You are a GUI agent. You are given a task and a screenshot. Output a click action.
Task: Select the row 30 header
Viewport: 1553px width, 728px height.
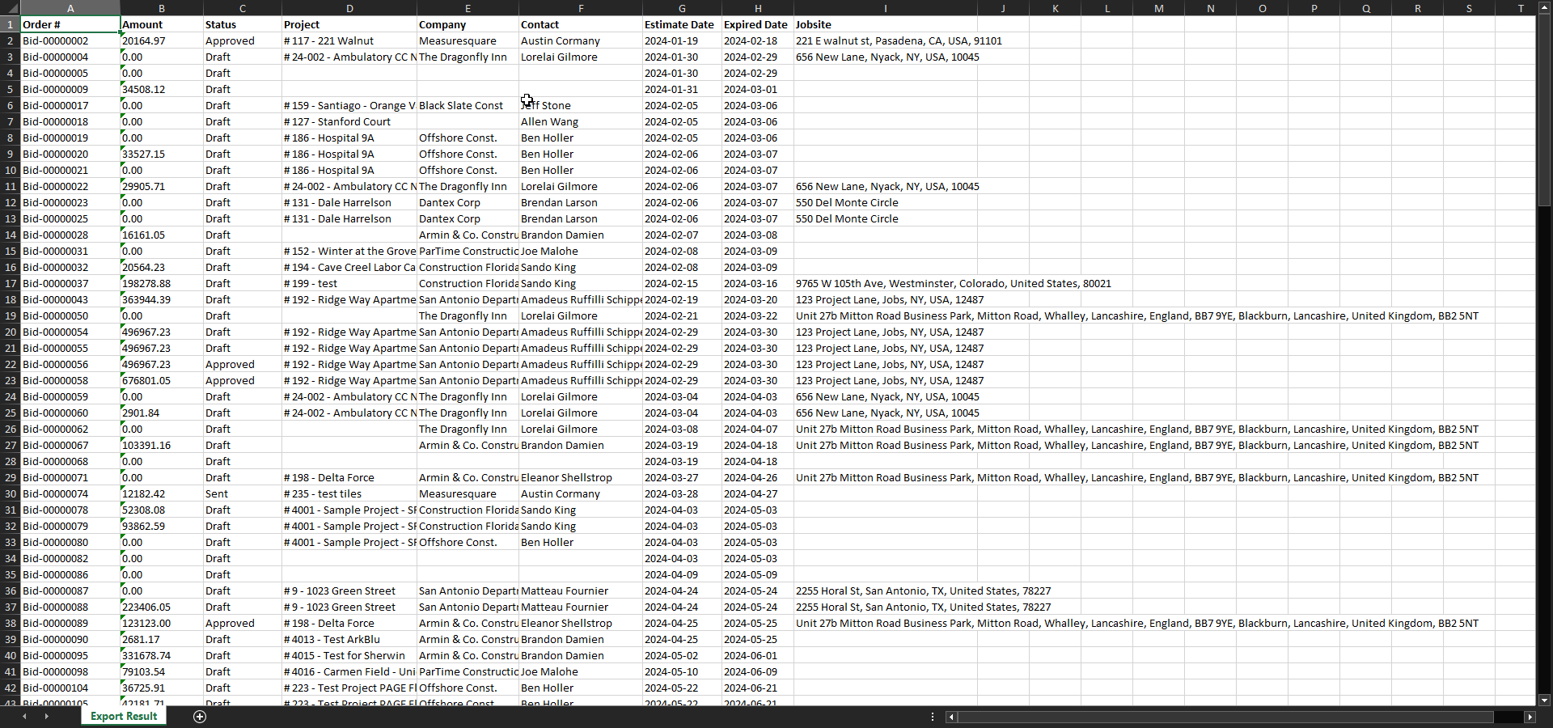point(10,493)
